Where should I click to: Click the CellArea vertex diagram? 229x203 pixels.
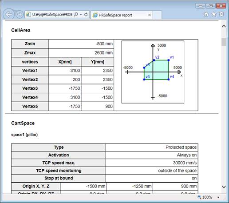point(153,72)
